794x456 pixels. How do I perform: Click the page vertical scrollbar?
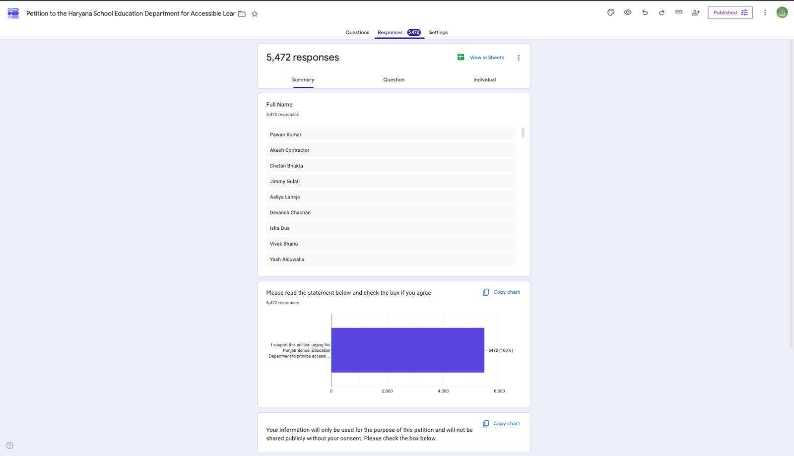coord(791,195)
